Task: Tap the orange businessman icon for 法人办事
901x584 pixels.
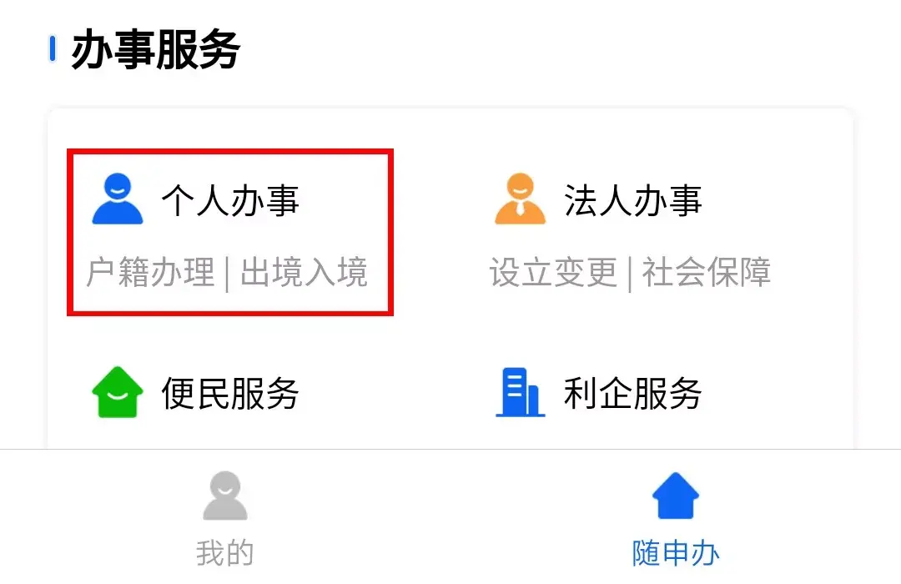Action: pos(520,199)
